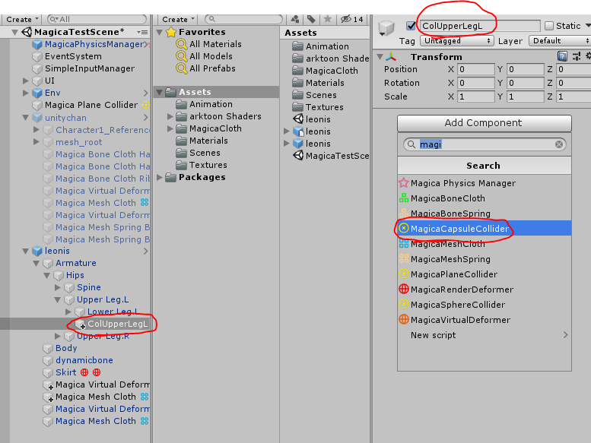Clear the component search field
Image resolution: width=591 pixels, height=443 pixels.
pos(558,144)
